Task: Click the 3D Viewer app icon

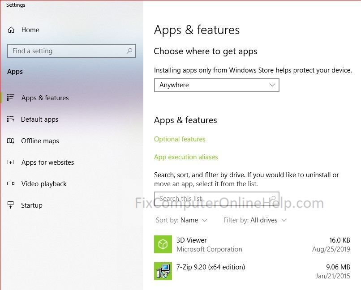Action: coord(163,244)
